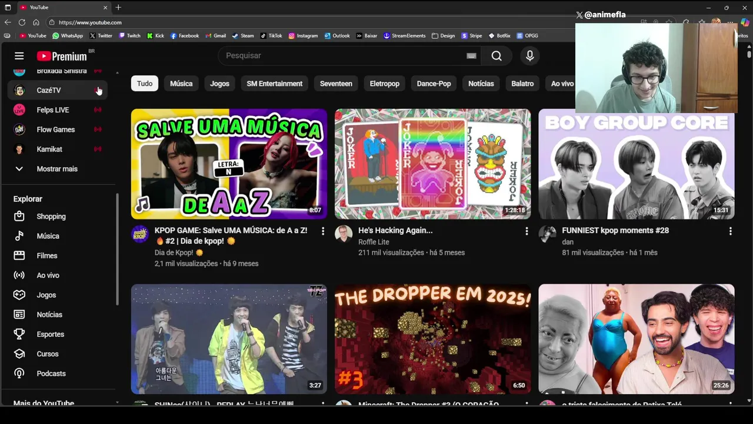Image resolution: width=753 pixels, height=424 pixels.
Task: Go back in browser history
Action: [8, 22]
